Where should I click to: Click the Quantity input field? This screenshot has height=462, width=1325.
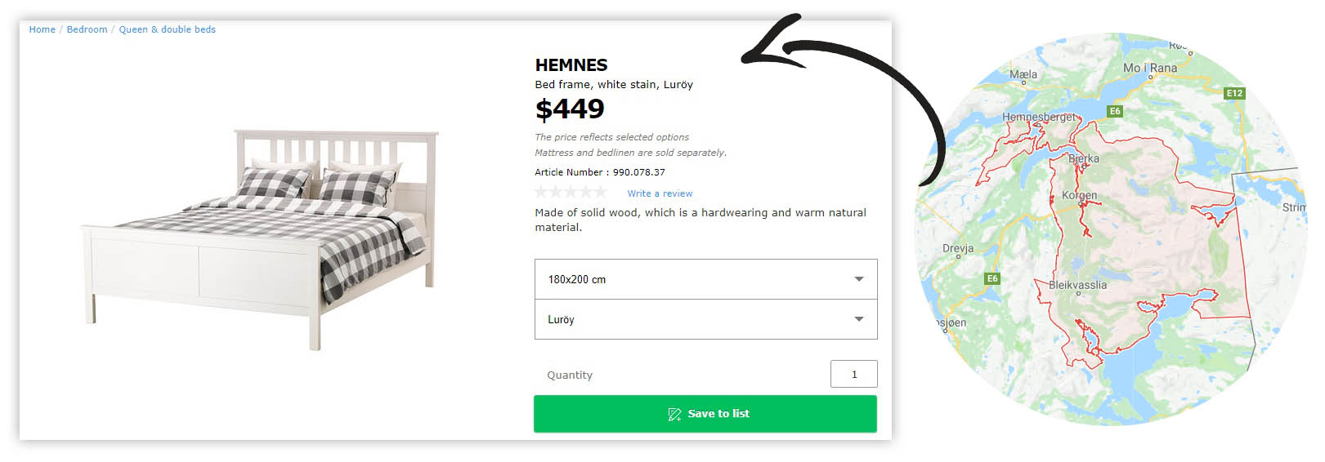pos(853,374)
